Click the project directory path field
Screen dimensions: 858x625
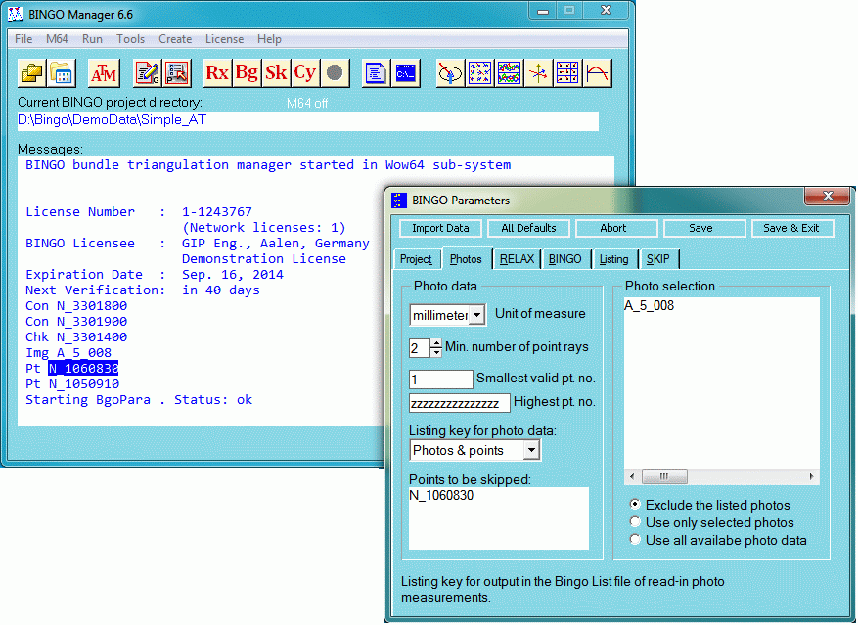point(308,120)
